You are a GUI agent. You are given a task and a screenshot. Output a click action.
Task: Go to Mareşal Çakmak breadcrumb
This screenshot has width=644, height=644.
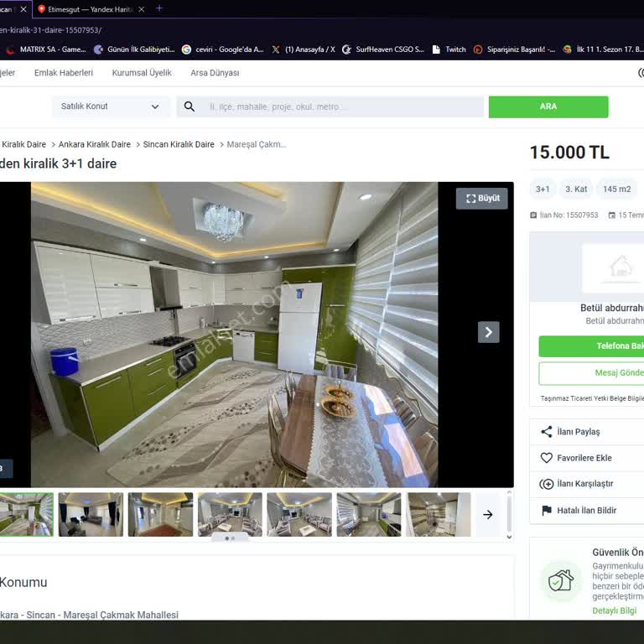[257, 144]
